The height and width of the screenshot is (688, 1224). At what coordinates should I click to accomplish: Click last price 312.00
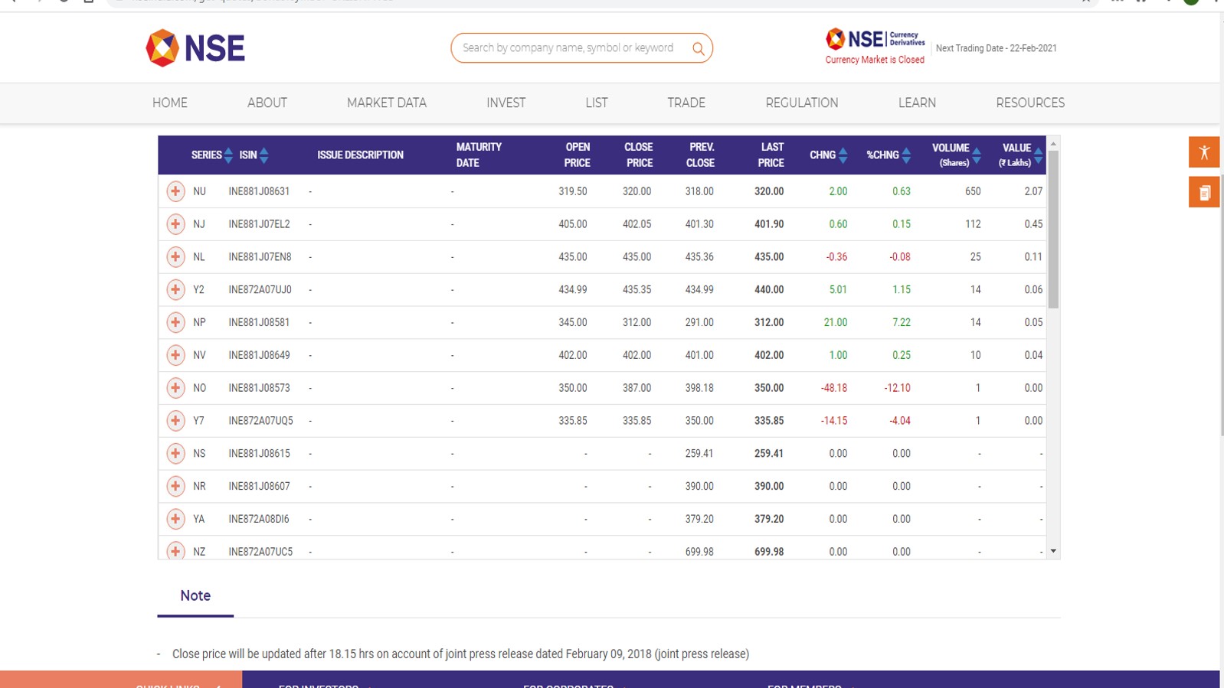(x=769, y=322)
